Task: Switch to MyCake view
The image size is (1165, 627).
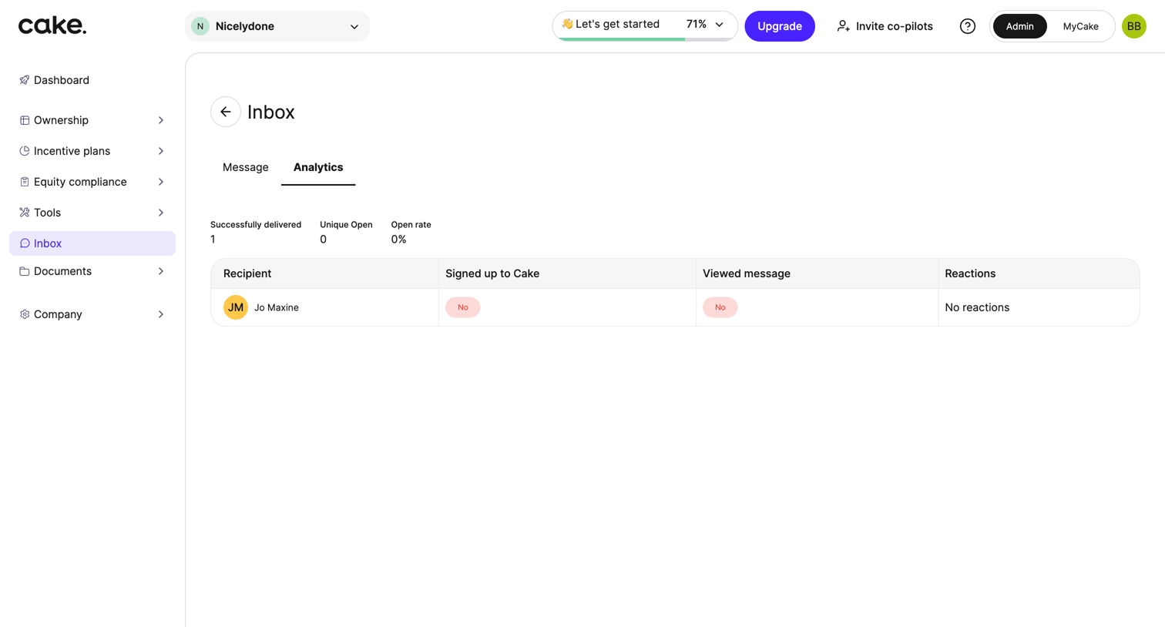Action: [x=1080, y=26]
